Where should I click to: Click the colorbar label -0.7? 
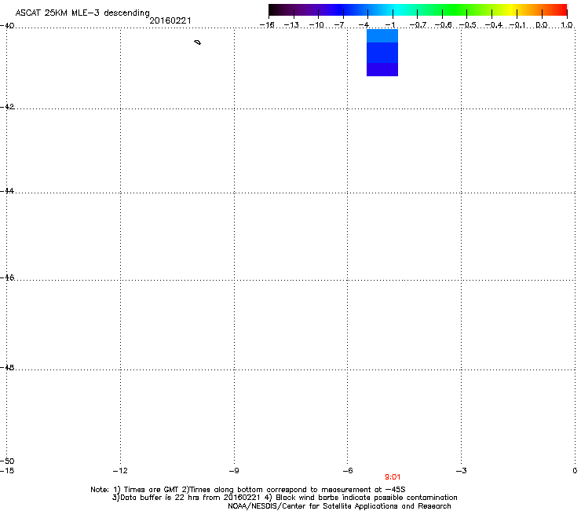coord(418,25)
